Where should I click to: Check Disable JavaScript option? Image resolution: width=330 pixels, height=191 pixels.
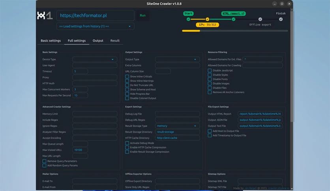(x=210, y=71)
